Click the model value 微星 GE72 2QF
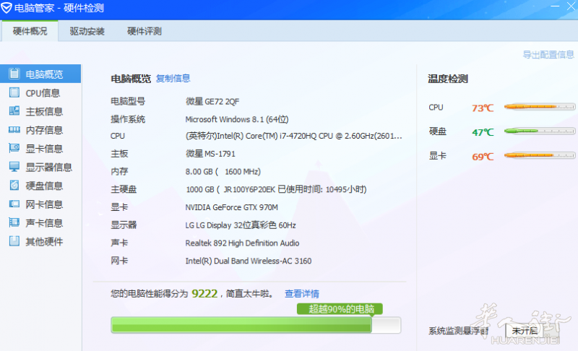 click(x=212, y=101)
